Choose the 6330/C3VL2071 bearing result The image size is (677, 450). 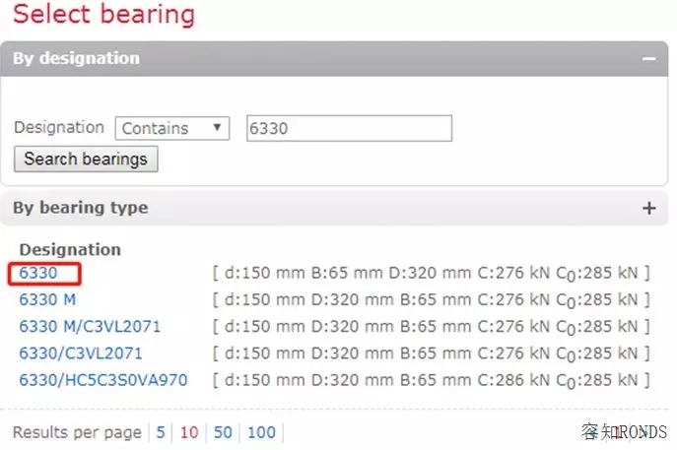coord(81,353)
